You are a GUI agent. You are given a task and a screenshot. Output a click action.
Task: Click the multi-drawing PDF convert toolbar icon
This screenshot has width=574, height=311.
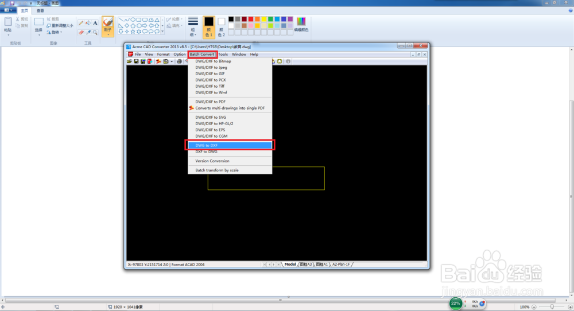[x=158, y=61]
